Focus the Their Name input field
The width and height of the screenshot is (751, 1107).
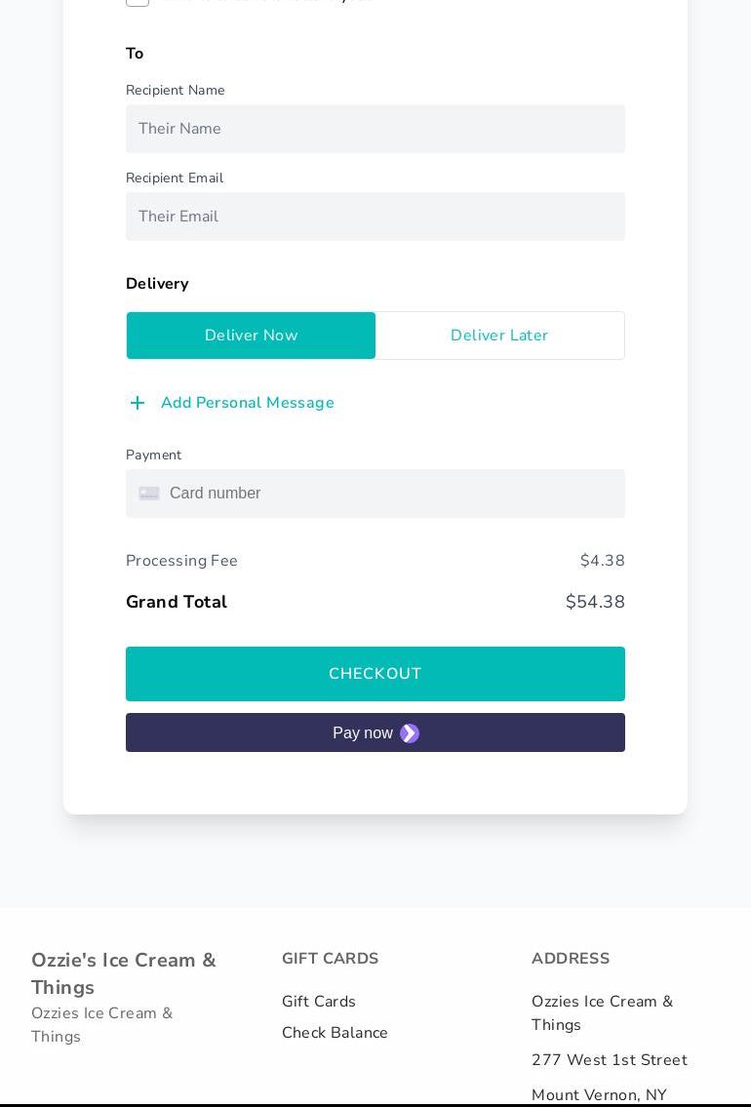coord(375,129)
